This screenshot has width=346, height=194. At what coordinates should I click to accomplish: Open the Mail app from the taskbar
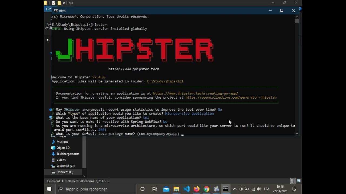coord(166,189)
